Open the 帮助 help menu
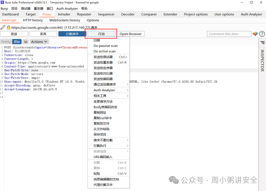Screen dimensions: 266x191 84,8
